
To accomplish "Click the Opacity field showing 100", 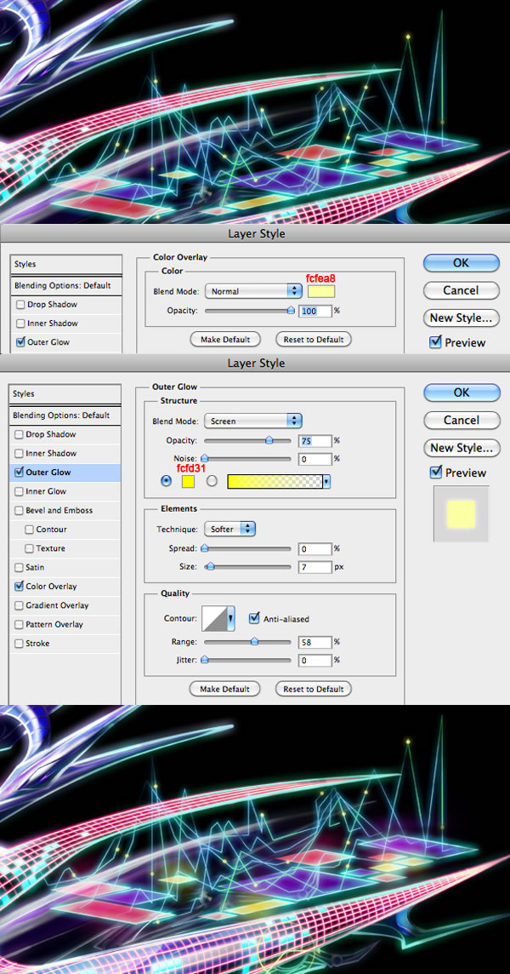I will click(x=315, y=311).
